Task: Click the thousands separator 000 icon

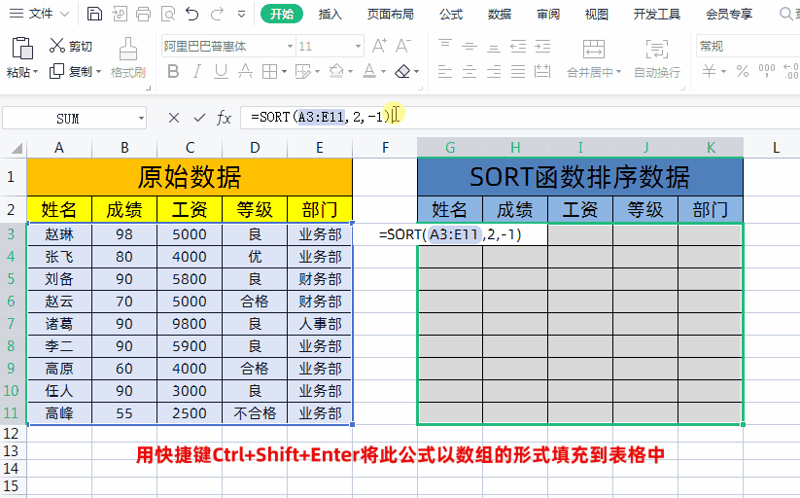Action: [767, 71]
